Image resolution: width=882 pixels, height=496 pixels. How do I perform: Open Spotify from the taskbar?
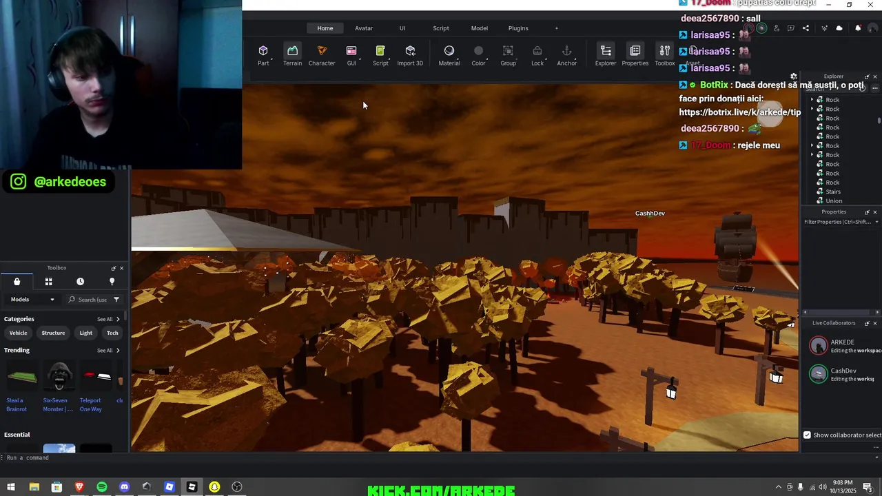click(102, 487)
